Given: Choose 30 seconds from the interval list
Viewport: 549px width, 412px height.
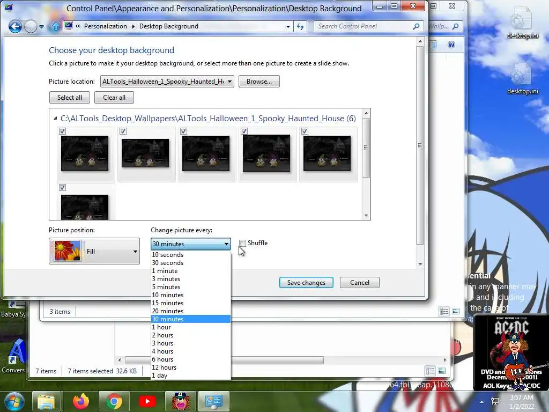Looking at the screenshot, I should click(x=191, y=263).
